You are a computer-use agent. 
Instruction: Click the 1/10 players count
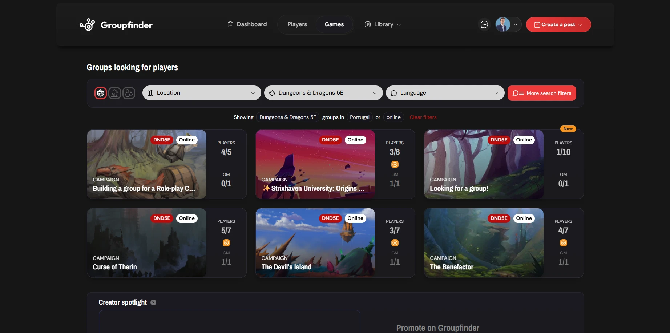pos(564,152)
